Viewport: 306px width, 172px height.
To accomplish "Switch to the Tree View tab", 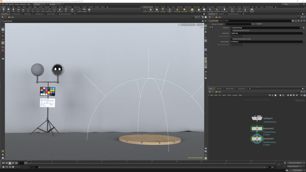I will (219, 88).
